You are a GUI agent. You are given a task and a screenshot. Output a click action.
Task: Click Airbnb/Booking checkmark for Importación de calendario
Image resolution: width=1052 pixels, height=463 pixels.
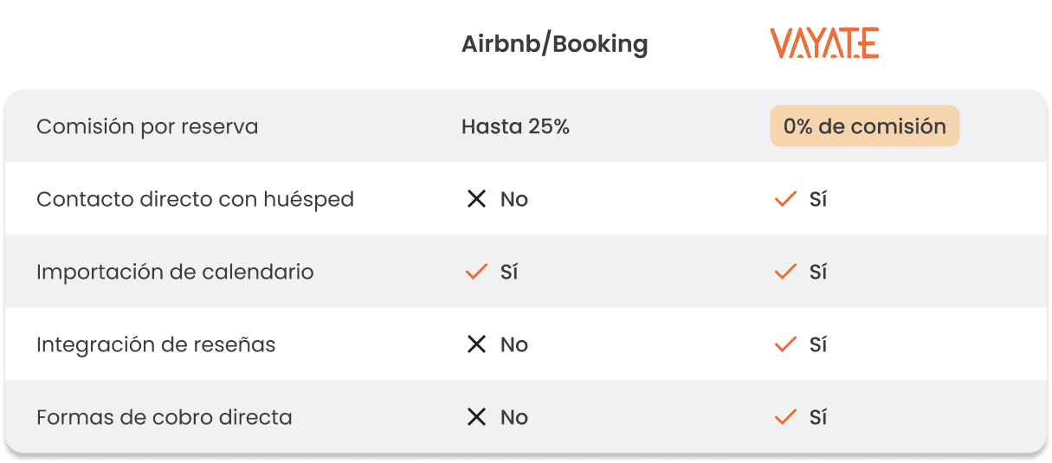pyautogui.click(x=476, y=272)
